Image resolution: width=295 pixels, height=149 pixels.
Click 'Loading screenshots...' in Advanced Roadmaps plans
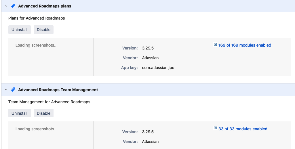(37, 45)
